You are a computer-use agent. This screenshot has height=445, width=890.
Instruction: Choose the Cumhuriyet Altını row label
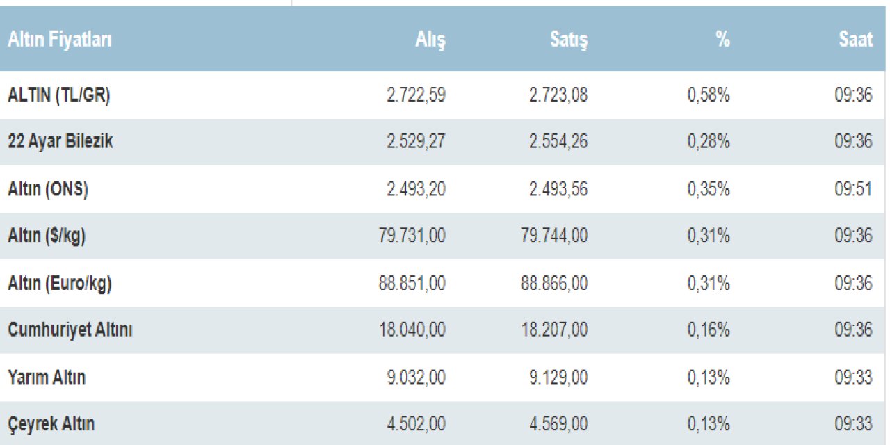click(x=70, y=330)
